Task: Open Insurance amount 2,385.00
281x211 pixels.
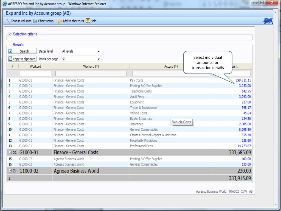Action: [x=245, y=124]
